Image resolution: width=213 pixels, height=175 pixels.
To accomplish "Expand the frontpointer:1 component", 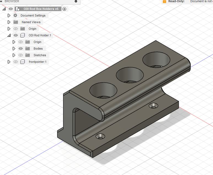I will tap(9, 62).
